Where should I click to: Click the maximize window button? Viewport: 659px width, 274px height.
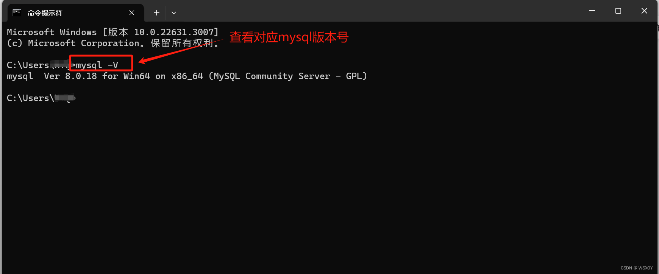coord(618,11)
